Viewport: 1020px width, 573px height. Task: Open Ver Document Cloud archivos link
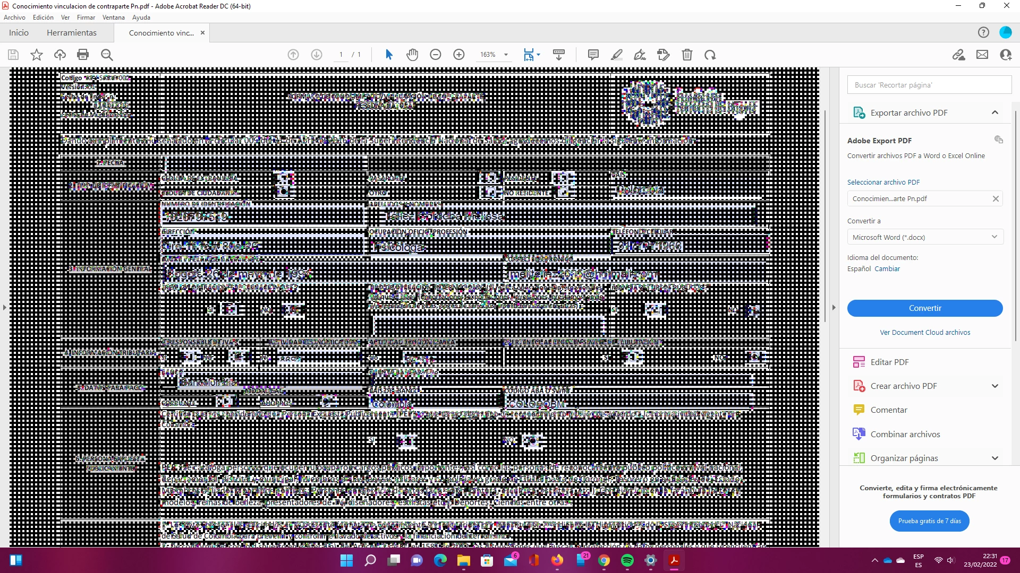pyautogui.click(x=925, y=333)
